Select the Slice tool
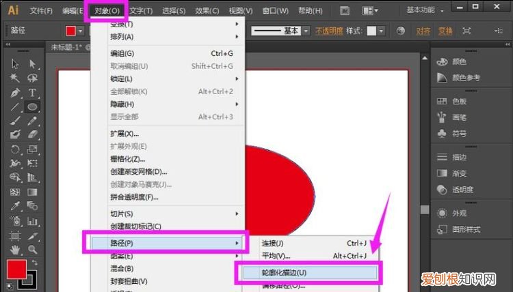 32,235
